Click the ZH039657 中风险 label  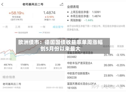pos(12,88)
